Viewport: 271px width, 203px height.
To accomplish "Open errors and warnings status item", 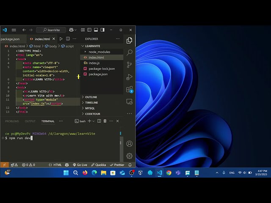I will tap(28, 165).
